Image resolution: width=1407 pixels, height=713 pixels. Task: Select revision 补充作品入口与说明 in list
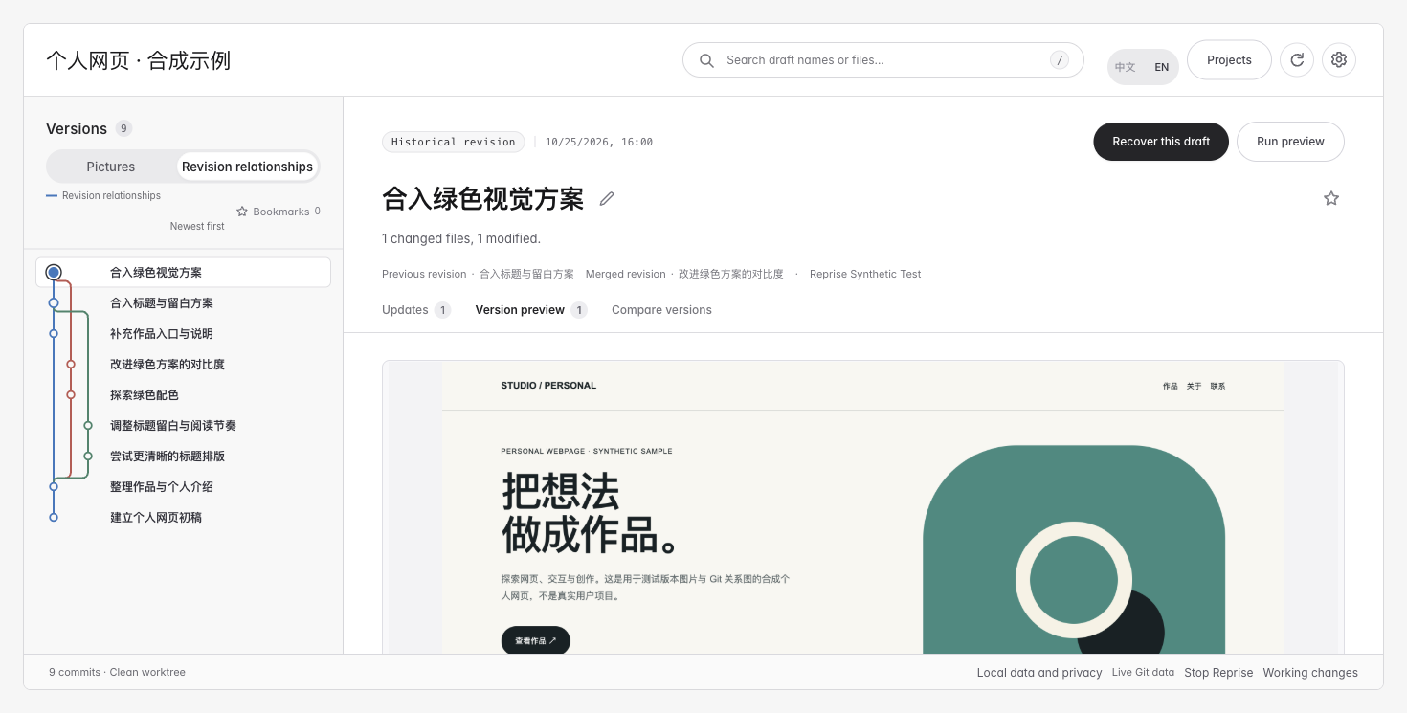pos(184,333)
